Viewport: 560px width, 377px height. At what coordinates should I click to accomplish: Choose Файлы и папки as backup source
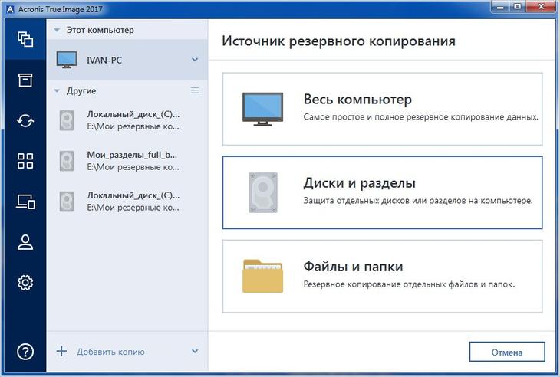coord(382,276)
